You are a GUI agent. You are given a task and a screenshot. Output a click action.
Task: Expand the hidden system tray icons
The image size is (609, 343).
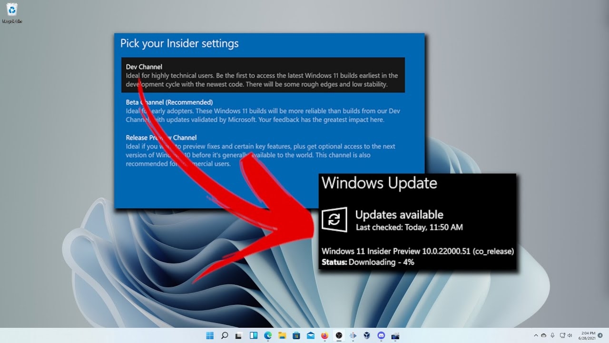(x=536, y=335)
